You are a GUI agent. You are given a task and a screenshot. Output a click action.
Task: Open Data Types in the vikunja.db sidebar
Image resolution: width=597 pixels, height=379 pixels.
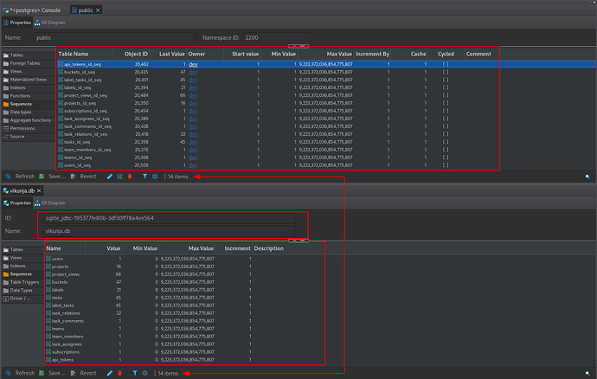(22, 290)
